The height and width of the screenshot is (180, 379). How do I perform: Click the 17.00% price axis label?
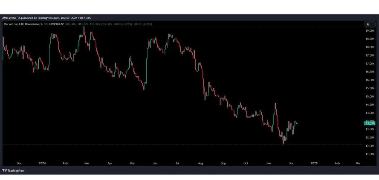tap(370, 64)
